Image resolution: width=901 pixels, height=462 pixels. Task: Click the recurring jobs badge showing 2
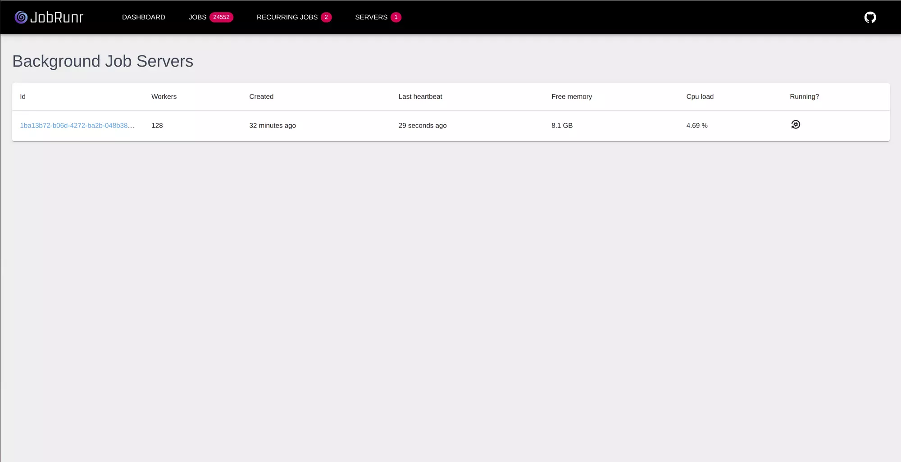pos(326,17)
